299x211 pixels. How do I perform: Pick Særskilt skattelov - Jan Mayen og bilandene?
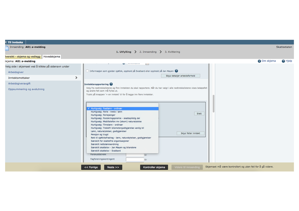pyautogui.click(x=122, y=147)
